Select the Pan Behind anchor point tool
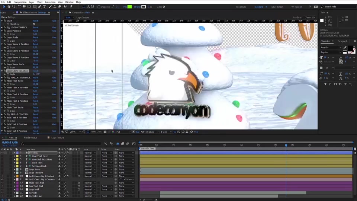The image size is (357, 201). pyautogui.click(x=29, y=7)
